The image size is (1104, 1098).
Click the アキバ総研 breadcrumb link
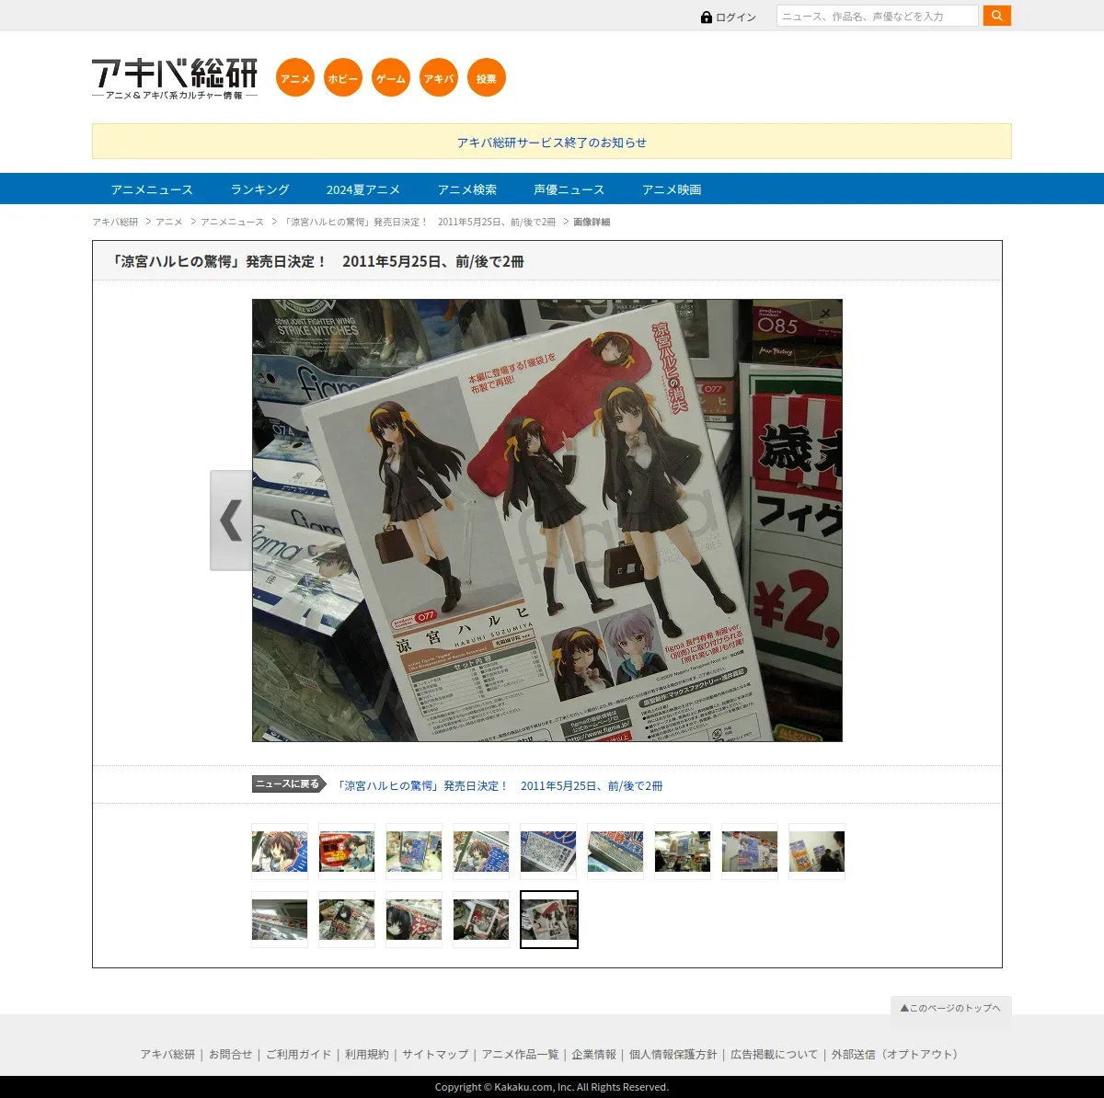[115, 222]
